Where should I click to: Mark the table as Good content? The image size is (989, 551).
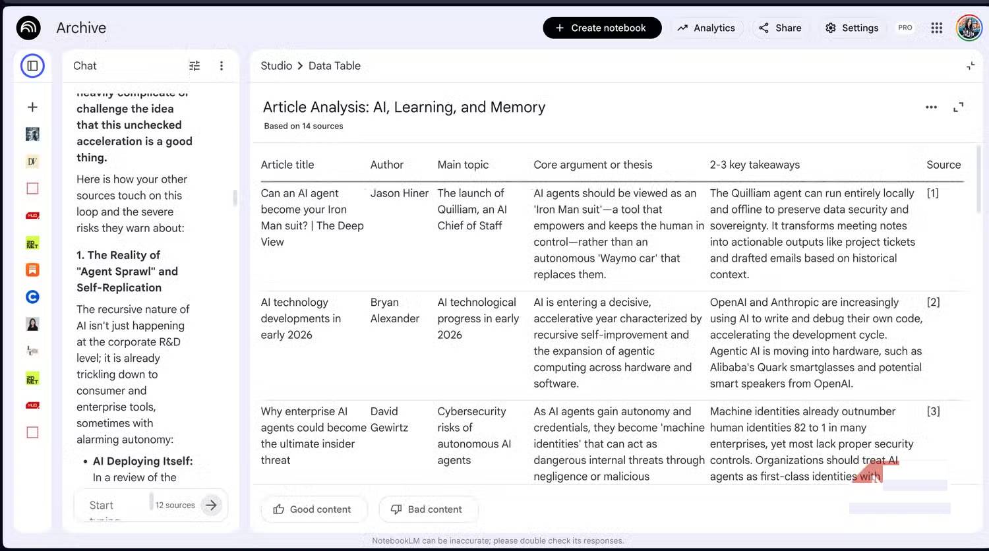(x=314, y=509)
